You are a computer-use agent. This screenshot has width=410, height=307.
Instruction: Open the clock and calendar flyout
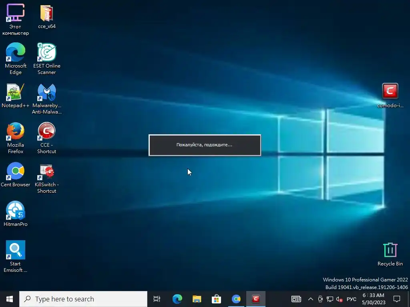pyautogui.click(x=374, y=299)
